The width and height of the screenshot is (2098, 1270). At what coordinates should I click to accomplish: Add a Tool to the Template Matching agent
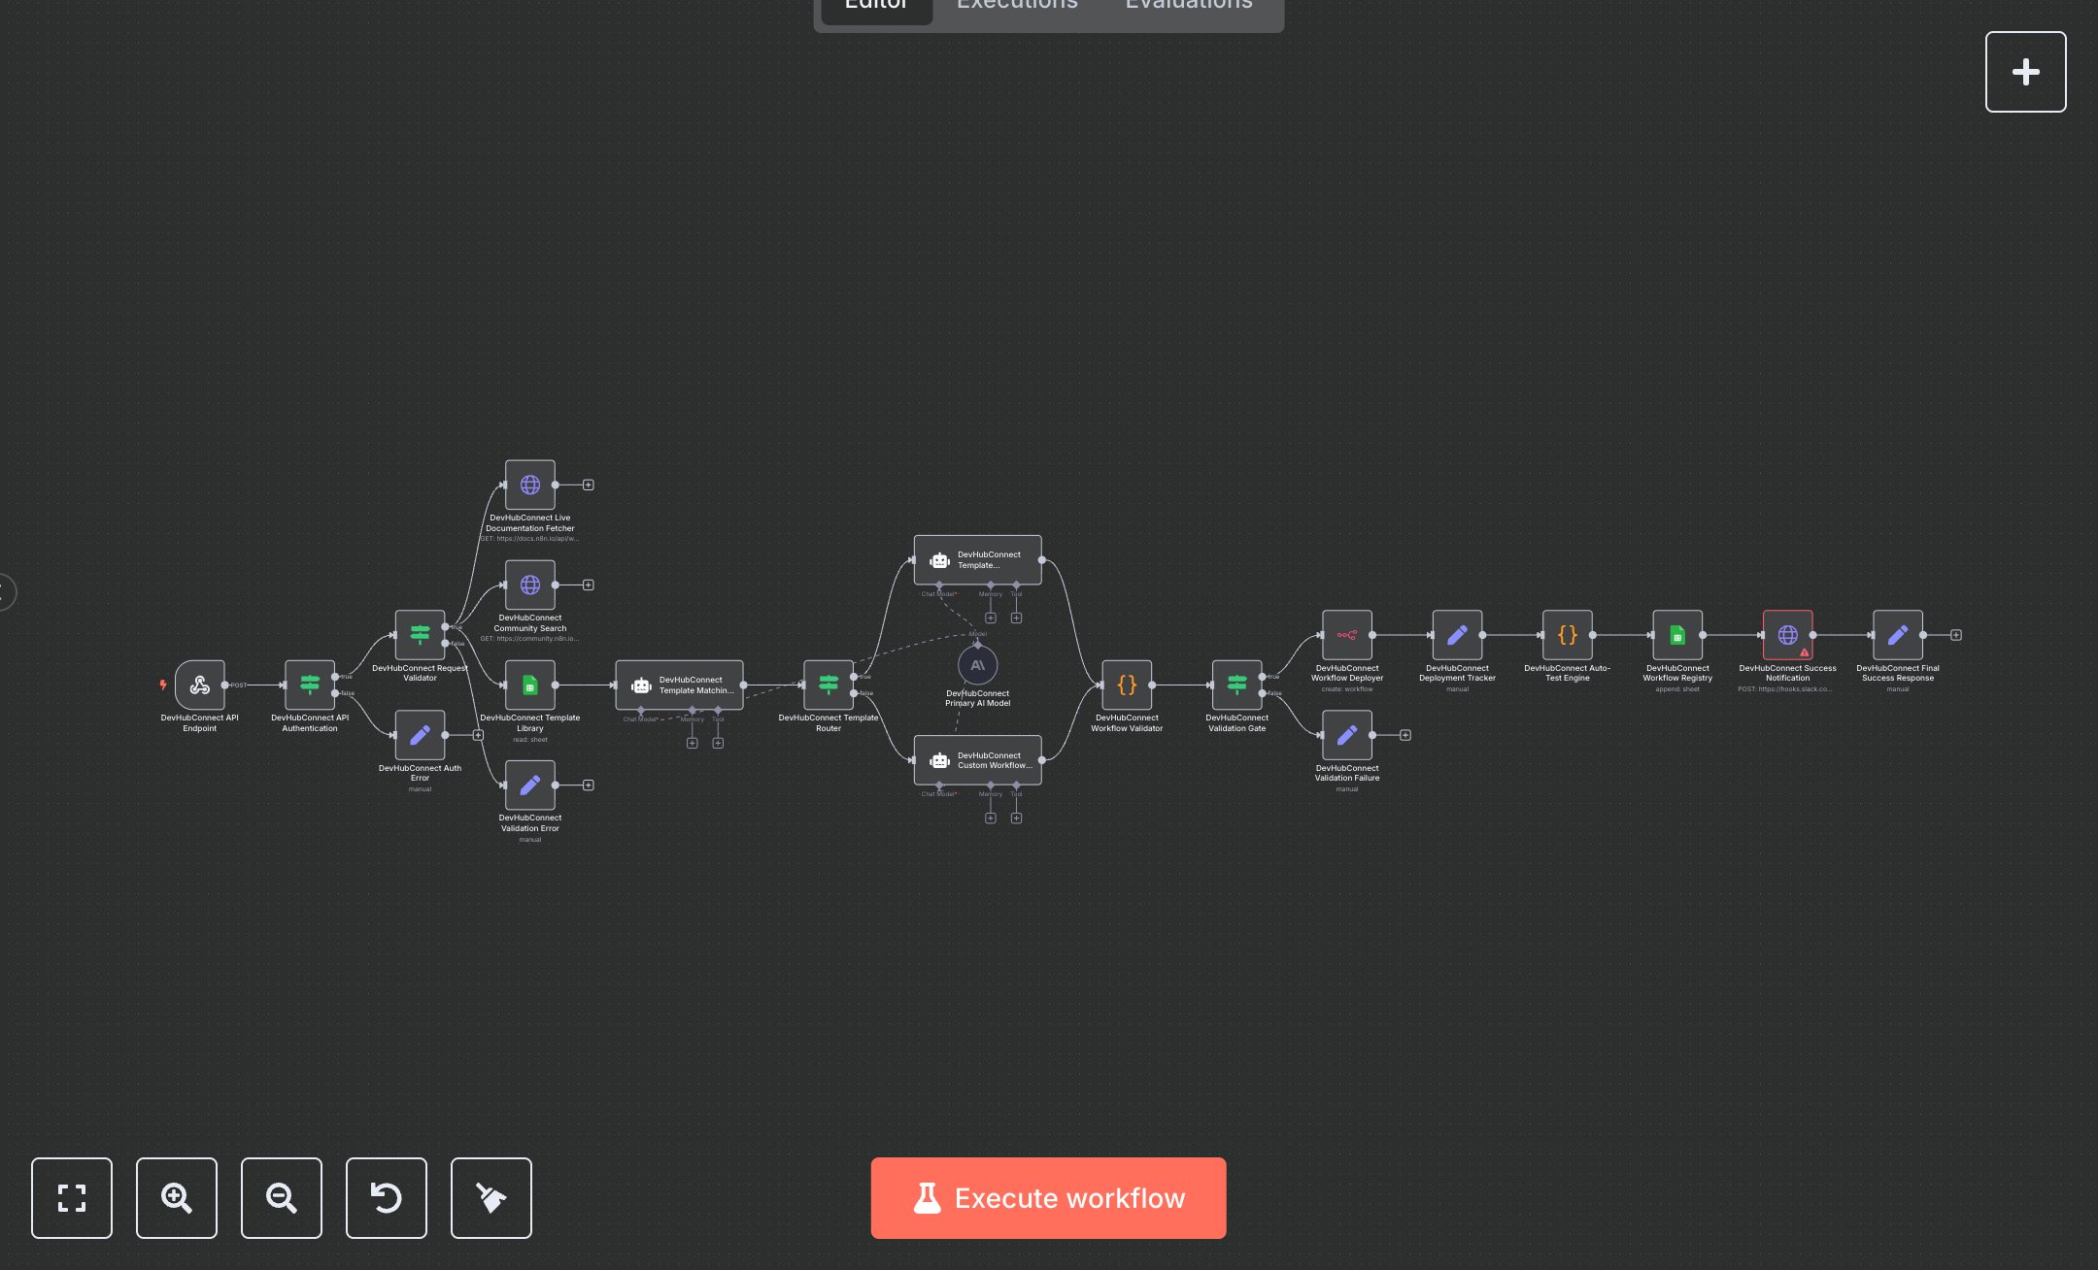pos(718,743)
